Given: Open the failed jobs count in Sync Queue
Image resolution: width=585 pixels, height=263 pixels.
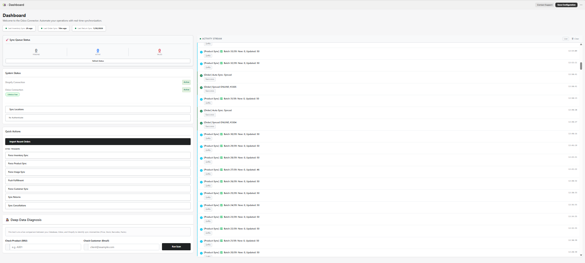Looking at the screenshot, I should tap(159, 51).
